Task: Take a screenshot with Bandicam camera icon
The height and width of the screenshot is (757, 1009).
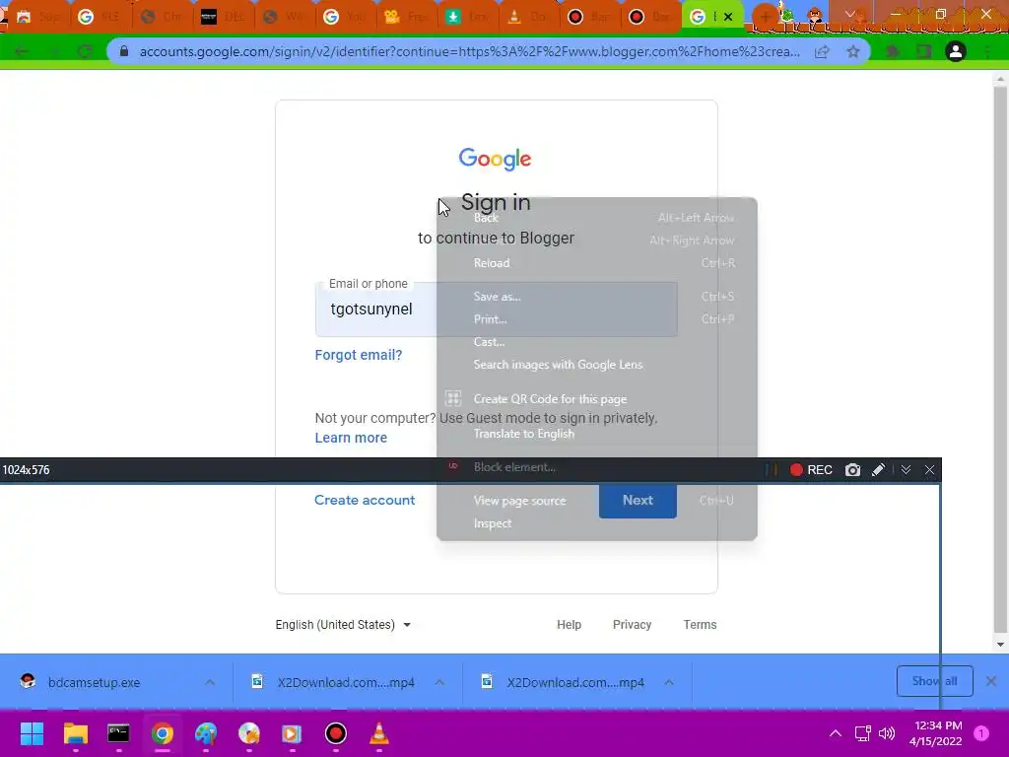Action: point(852,470)
